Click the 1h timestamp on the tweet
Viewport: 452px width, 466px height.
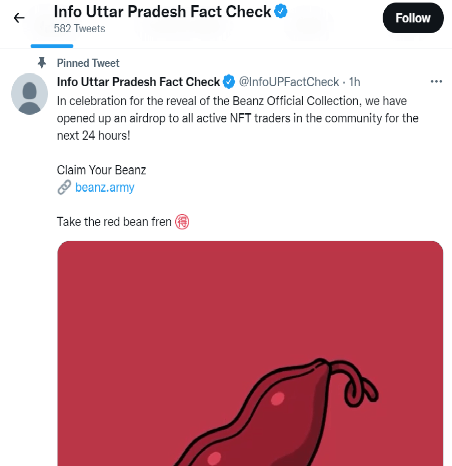click(x=356, y=82)
